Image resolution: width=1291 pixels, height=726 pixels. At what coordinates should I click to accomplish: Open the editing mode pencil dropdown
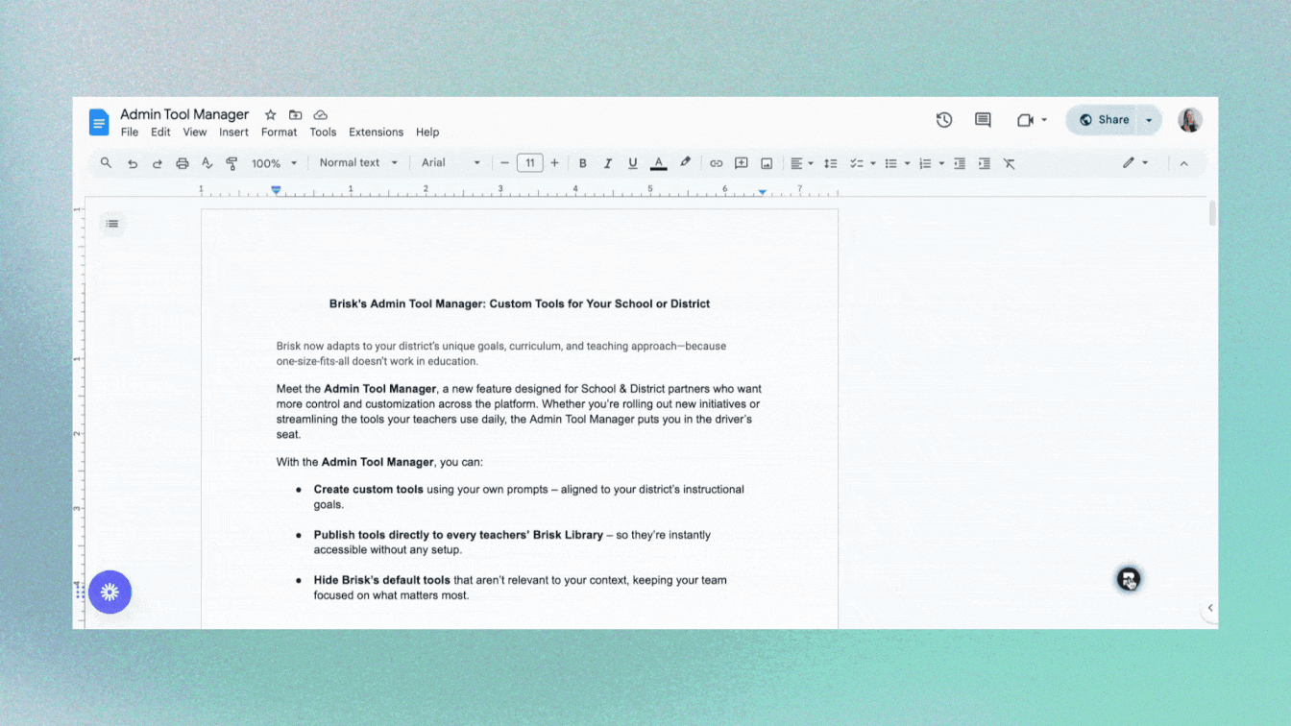1135,163
